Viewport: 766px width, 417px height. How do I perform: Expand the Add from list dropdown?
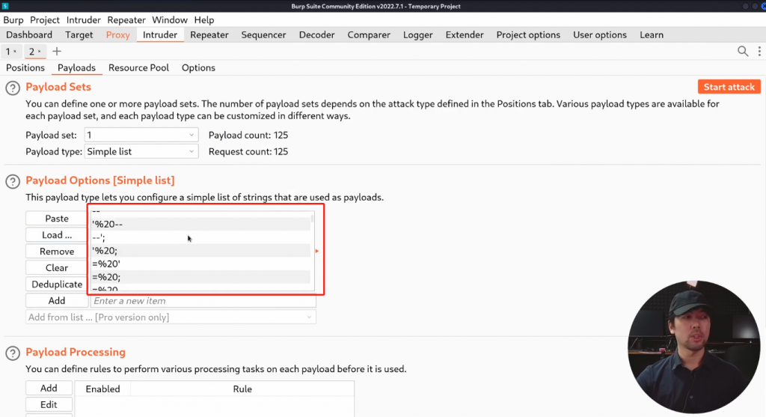coord(171,317)
